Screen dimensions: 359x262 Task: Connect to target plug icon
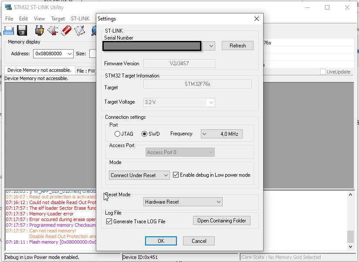[x=39, y=30]
